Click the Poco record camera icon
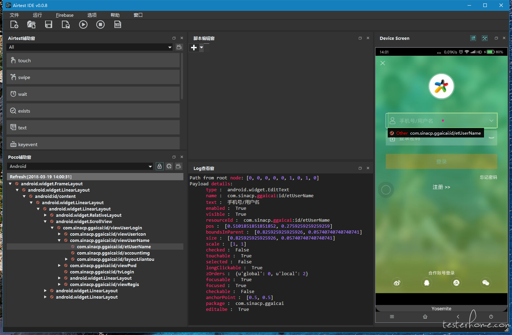 178,166
